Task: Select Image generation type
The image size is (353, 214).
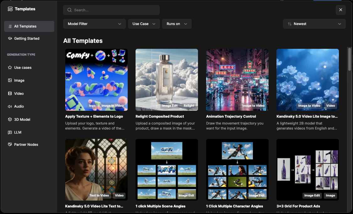Action: coord(29,80)
